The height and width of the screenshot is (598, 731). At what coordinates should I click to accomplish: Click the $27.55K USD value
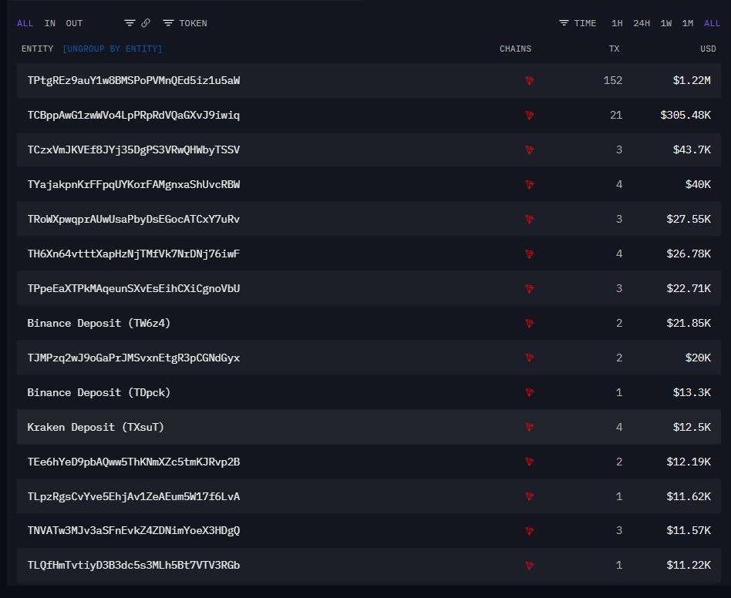(689, 219)
